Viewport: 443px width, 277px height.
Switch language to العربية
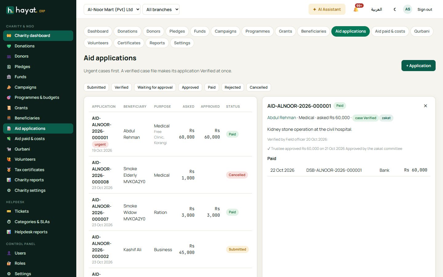coord(376,10)
